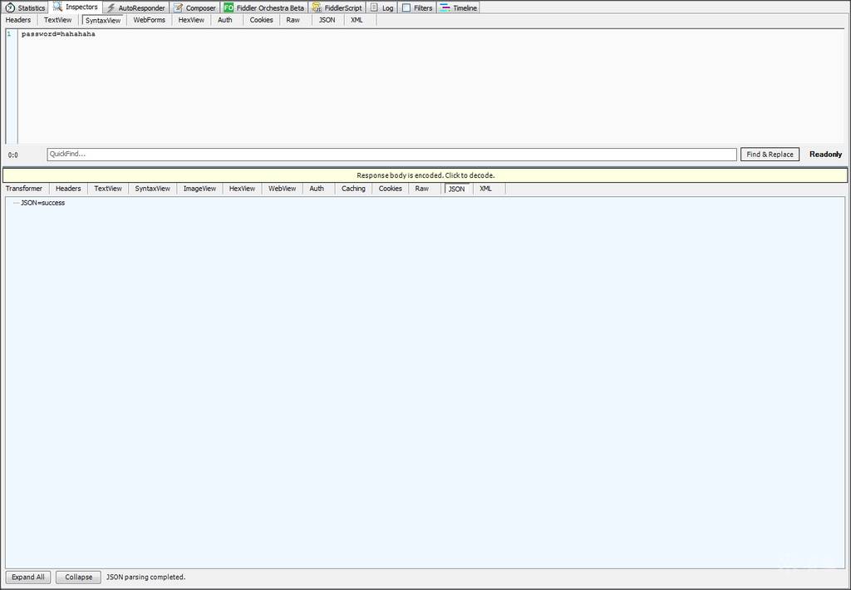Click line number 1 in SyntaxView gutter

[x=8, y=34]
